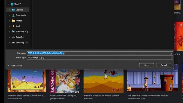Image resolution: width=183 pixels, height=103 pixels.
Task: Click the dialog resize grip corner
Action: point(173,68)
